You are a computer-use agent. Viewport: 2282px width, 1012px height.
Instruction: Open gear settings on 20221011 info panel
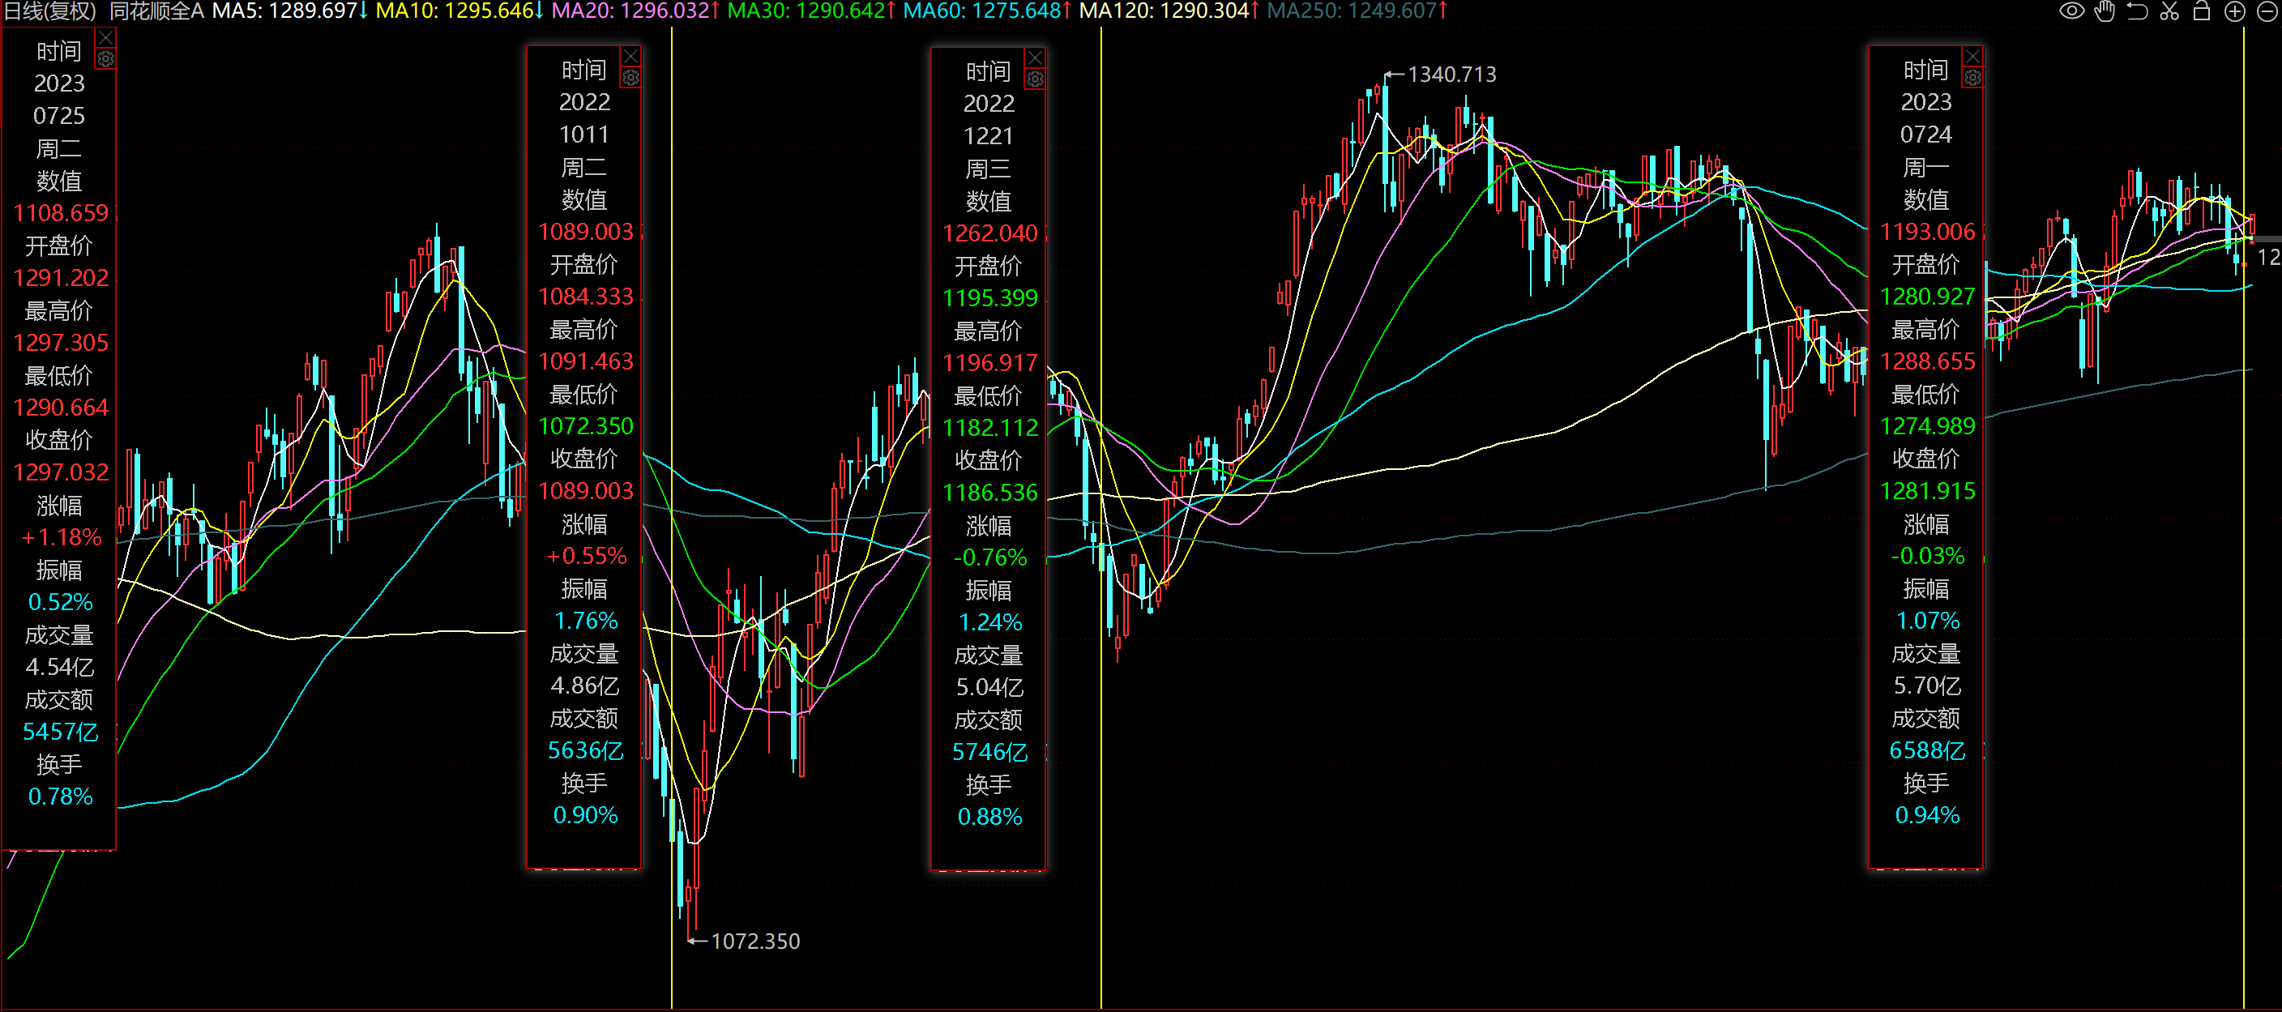click(x=630, y=78)
